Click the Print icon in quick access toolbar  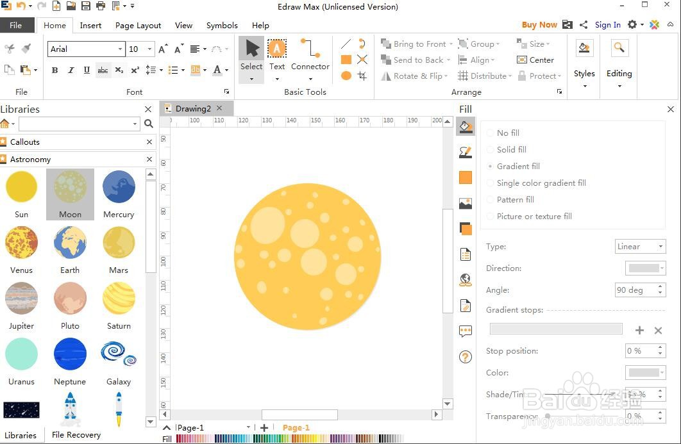tap(100, 6)
